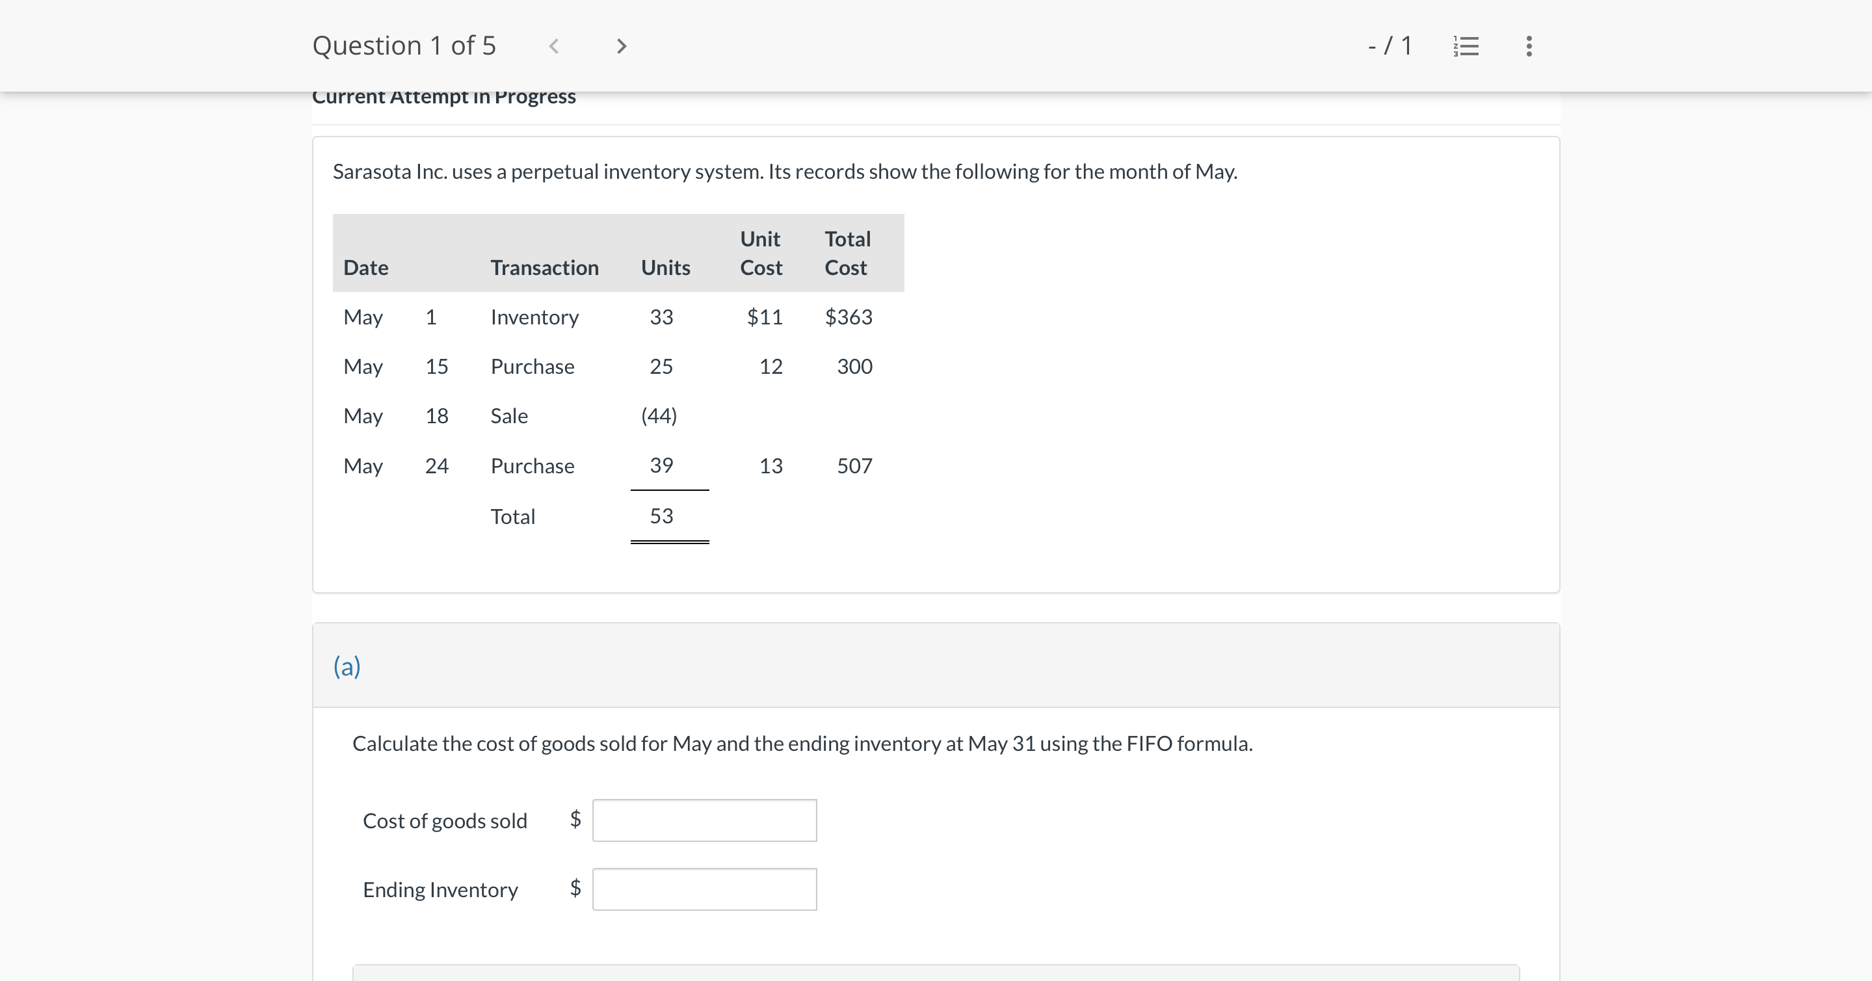Click the Unit Cost column header

760,253
